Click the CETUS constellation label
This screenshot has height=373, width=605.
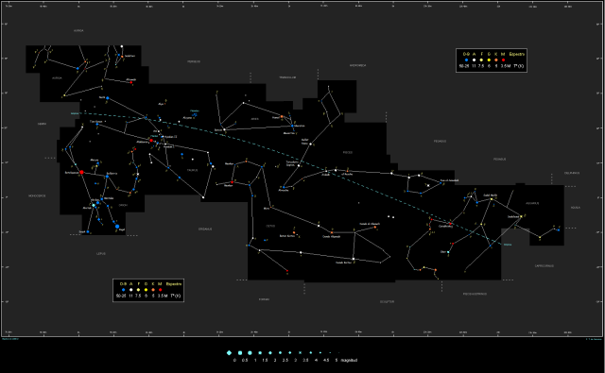coord(270,226)
